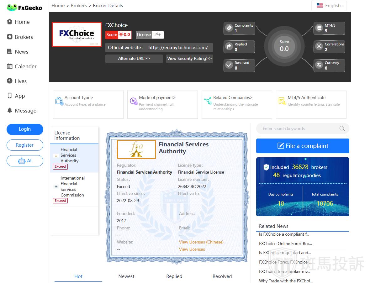Click the Currency stat icon

point(319,65)
